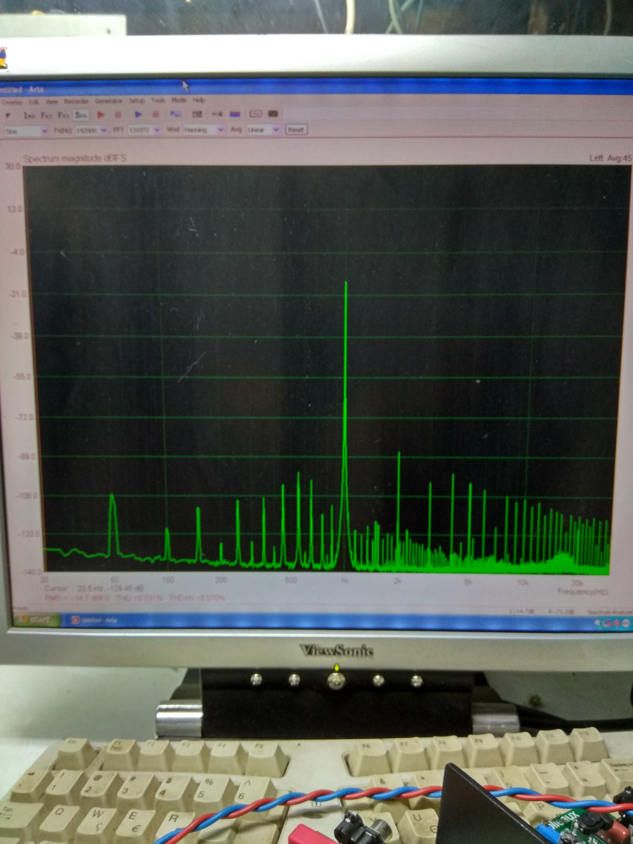
Task: Toggle the hatched overlay icon
Action: pyautogui.click(x=197, y=114)
